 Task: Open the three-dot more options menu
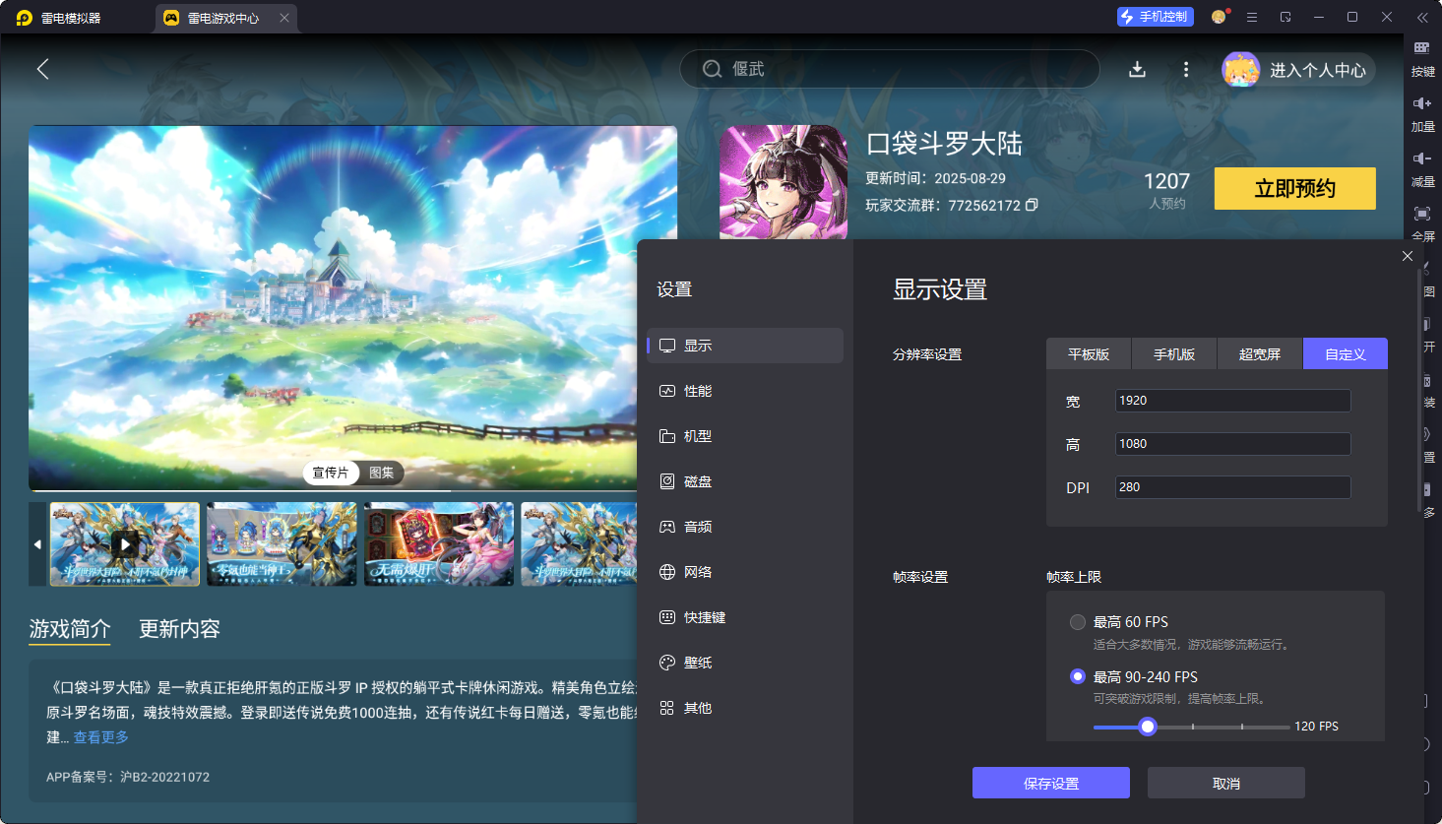point(1186,69)
